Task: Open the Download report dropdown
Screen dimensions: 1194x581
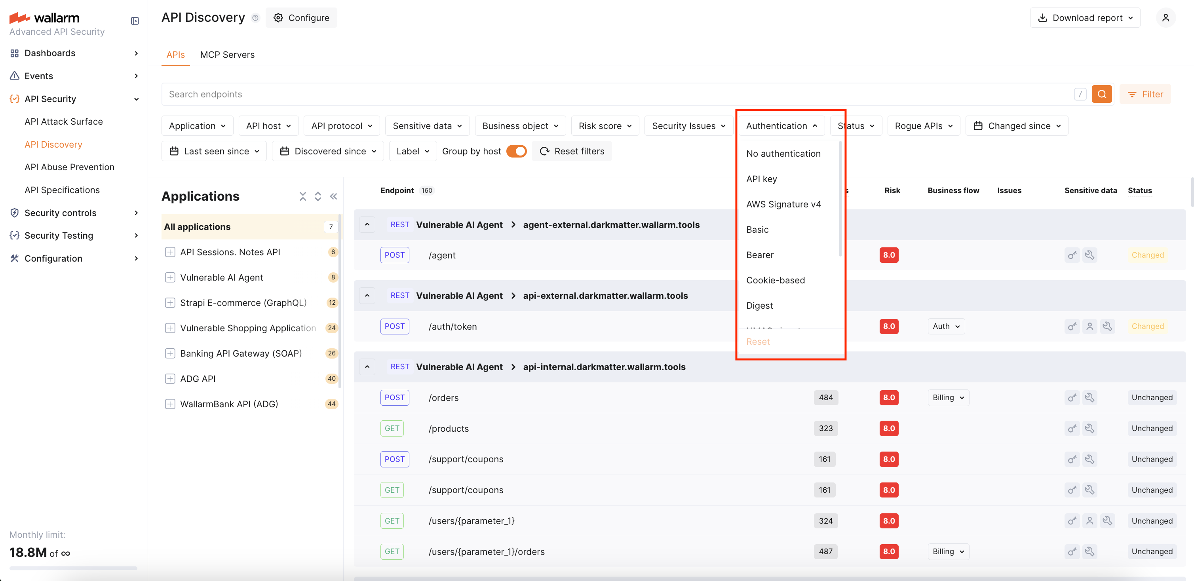Action: pos(1085,17)
